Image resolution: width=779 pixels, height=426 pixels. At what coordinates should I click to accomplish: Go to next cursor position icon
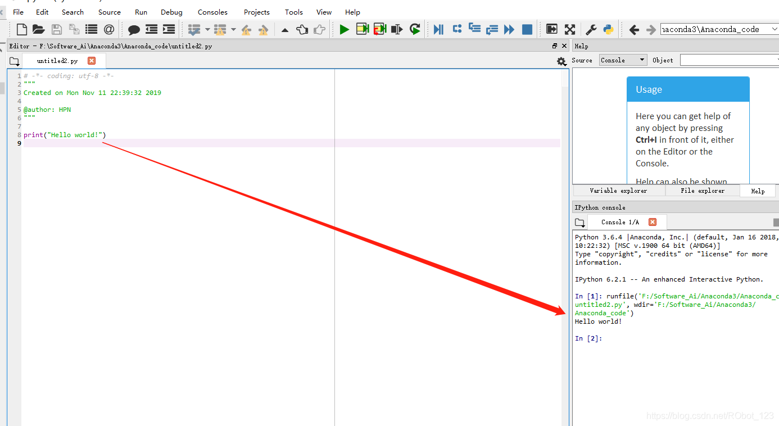coord(320,29)
